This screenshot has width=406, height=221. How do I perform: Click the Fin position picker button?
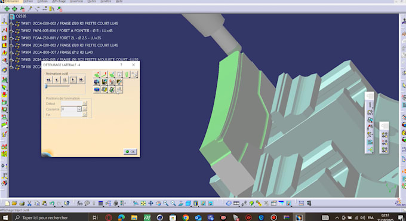[x=85, y=115]
